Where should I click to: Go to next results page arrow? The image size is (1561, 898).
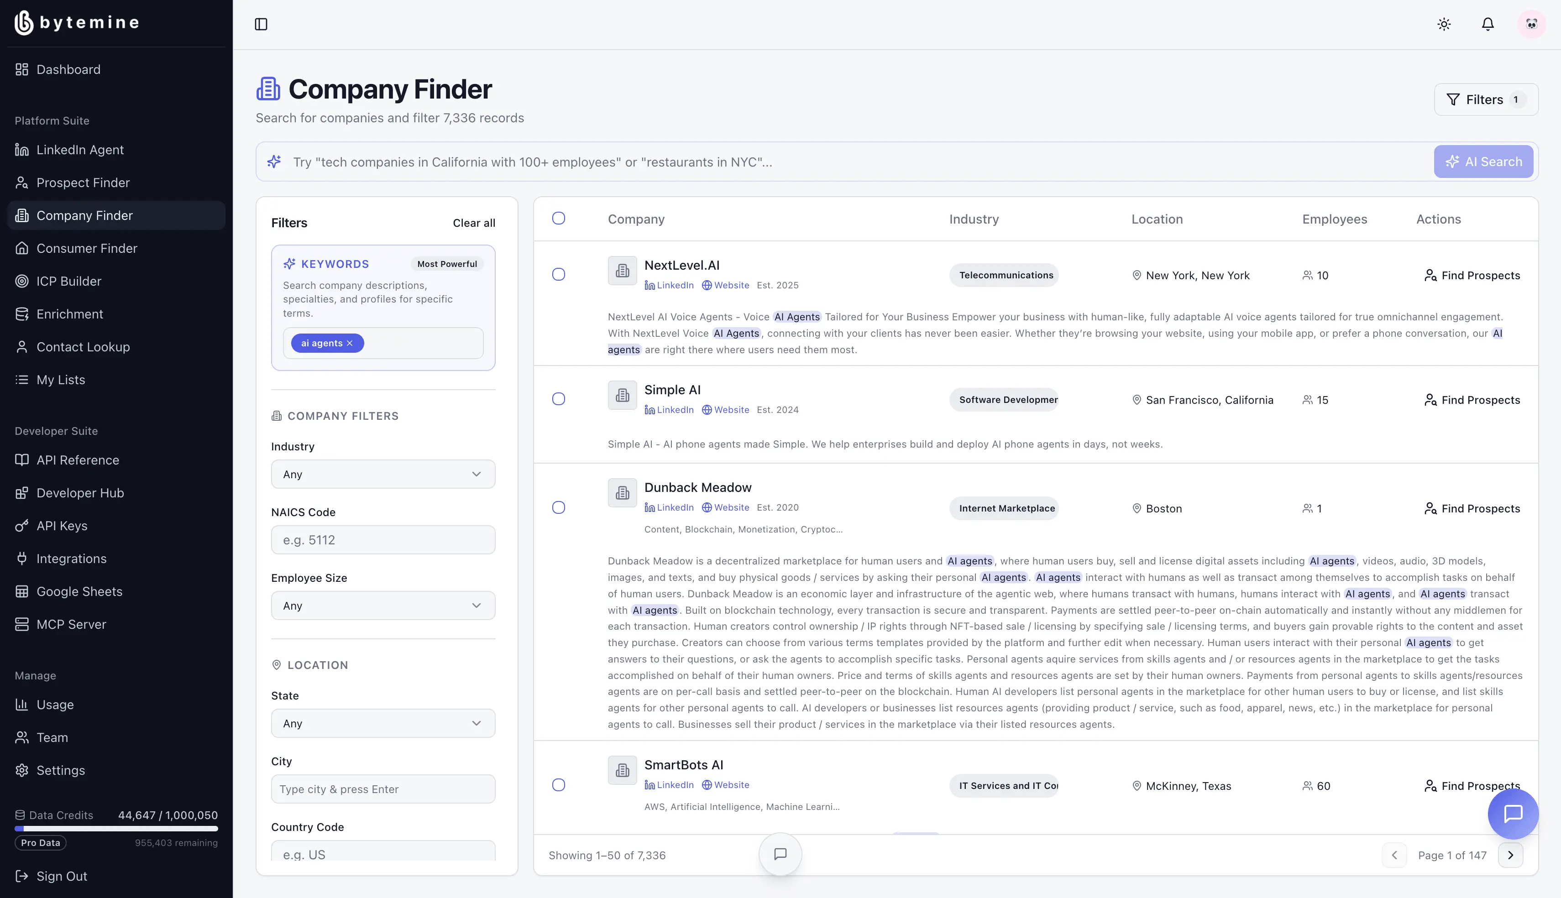click(1510, 855)
